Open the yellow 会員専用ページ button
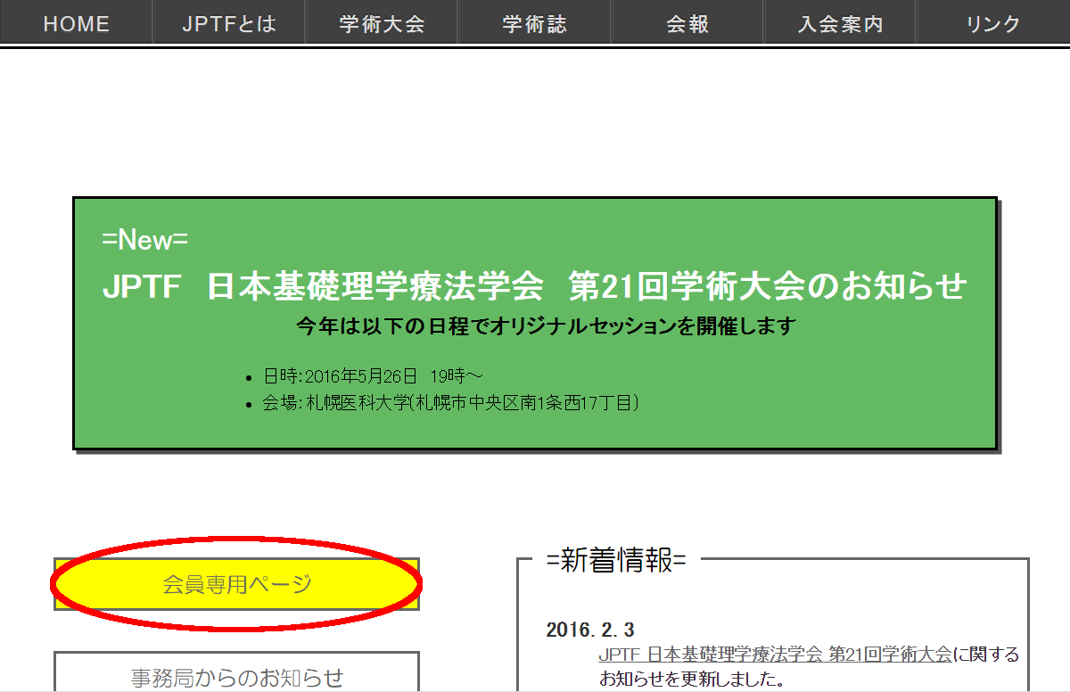This screenshot has height=692, width=1070. (x=236, y=585)
